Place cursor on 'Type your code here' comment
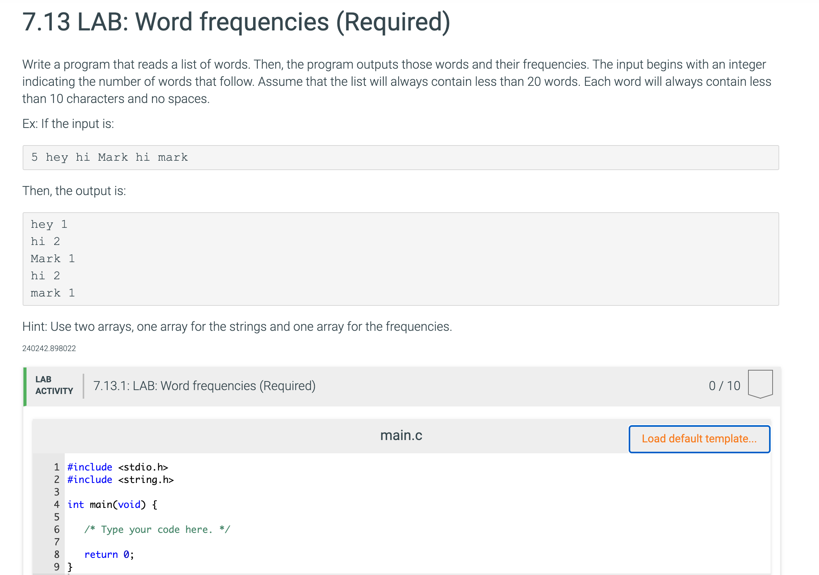Image resolution: width=819 pixels, height=575 pixels. [157, 529]
